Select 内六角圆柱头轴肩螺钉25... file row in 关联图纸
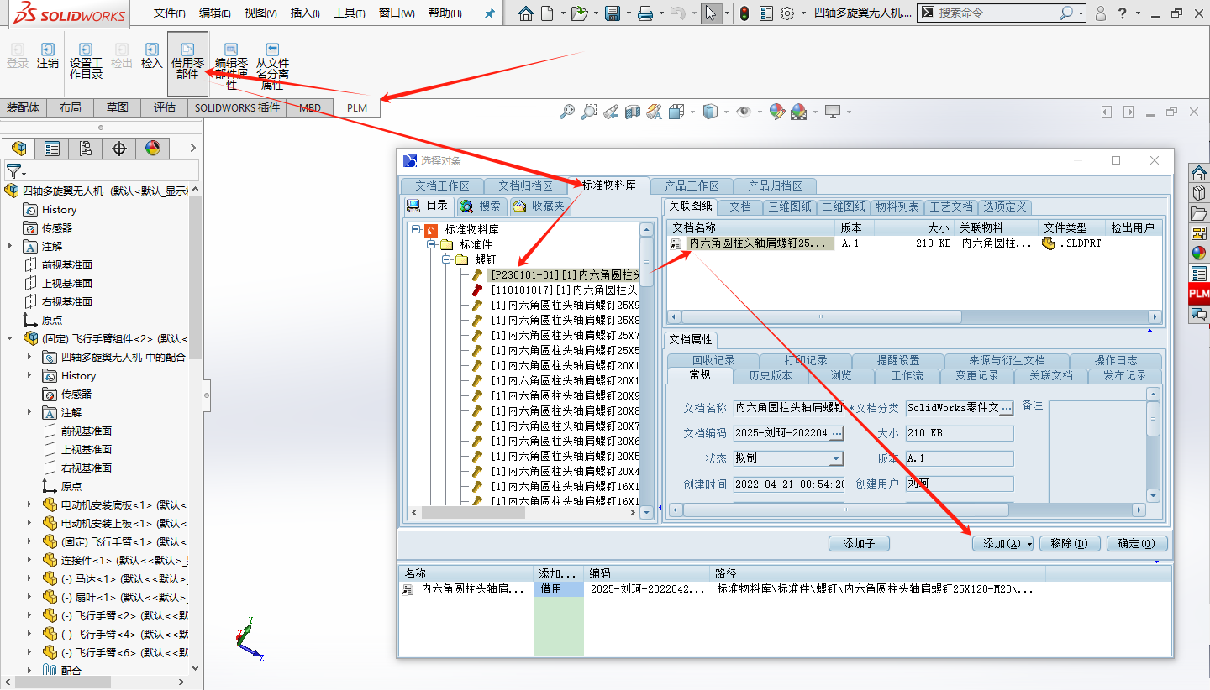The width and height of the screenshot is (1210, 690). 760,243
